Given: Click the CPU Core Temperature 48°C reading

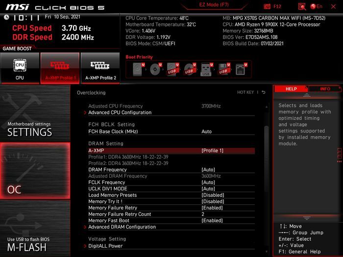Looking at the screenshot, I should click(x=157, y=18).
